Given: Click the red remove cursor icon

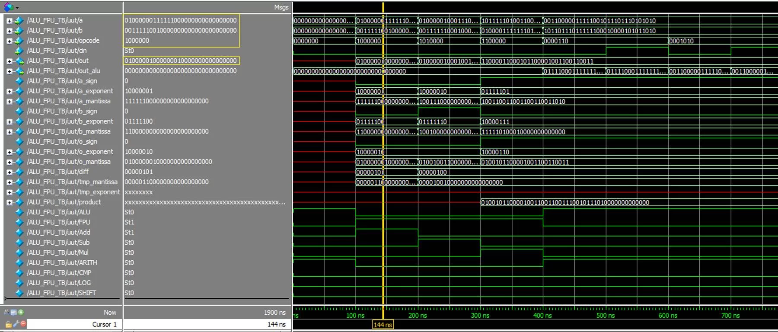Looking at the screenshot, I should 23,324.
